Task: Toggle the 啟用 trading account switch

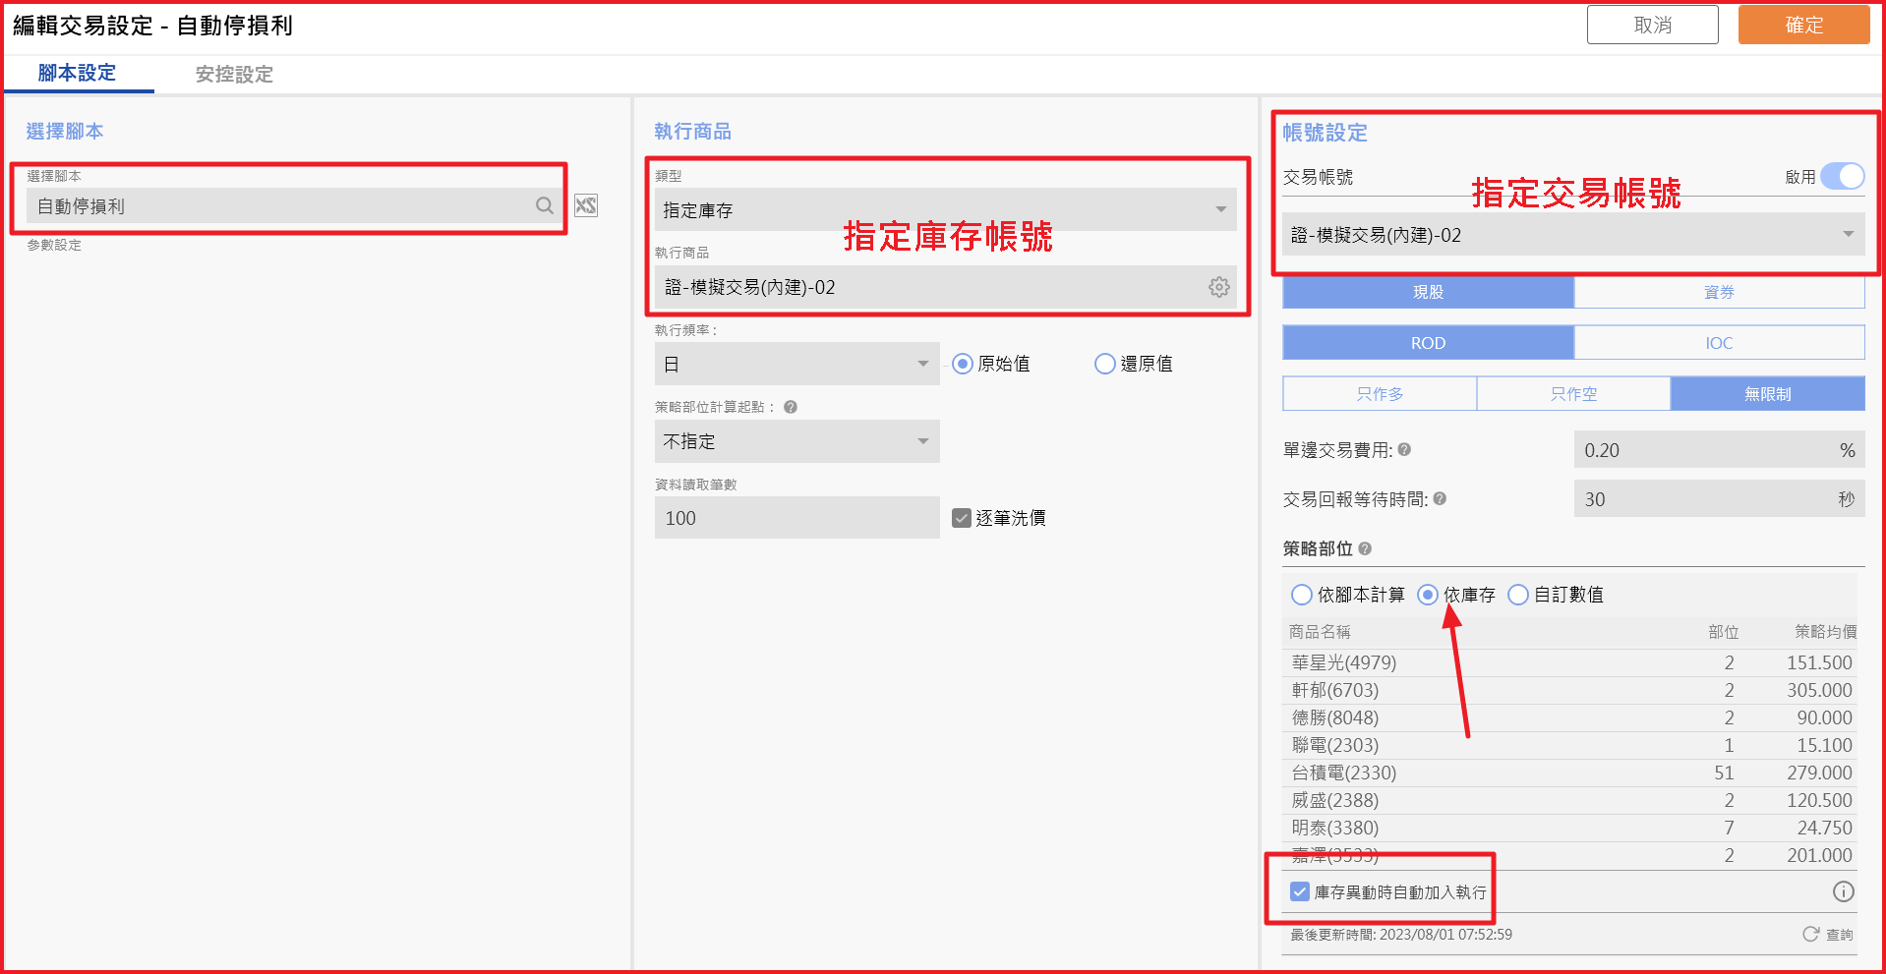Action: coord(1842,177)
